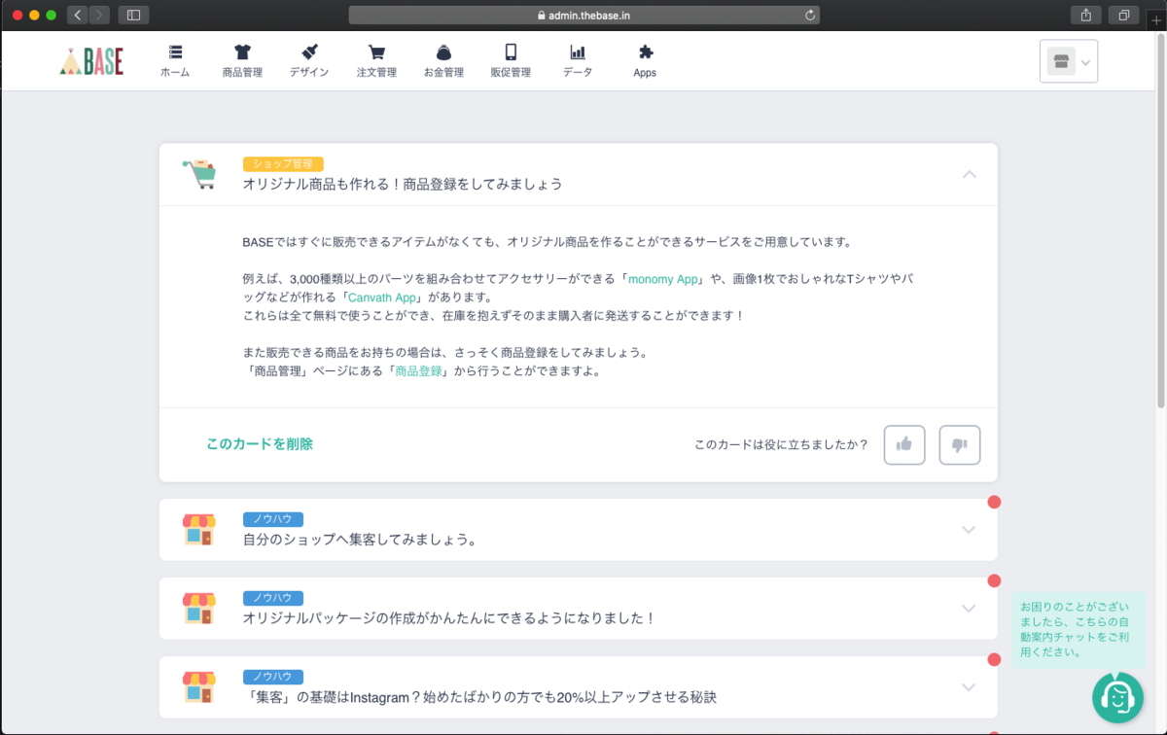Screen dimensions: 1167x735
Task: Collapse the 商品登録 card with its chevron
Action: pyautogui.click(x=969, y=174)
